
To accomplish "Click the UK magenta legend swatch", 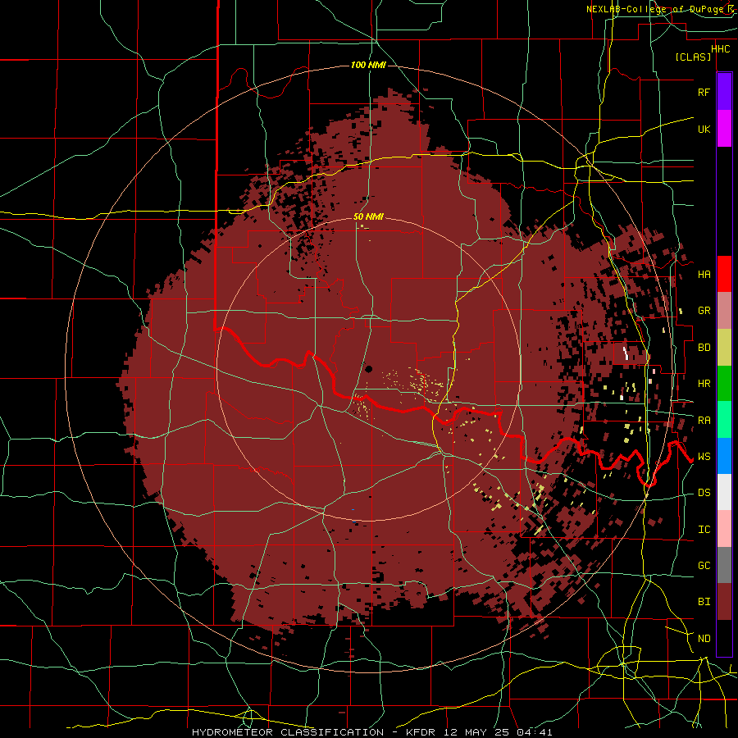I will (x=724, y=129).
